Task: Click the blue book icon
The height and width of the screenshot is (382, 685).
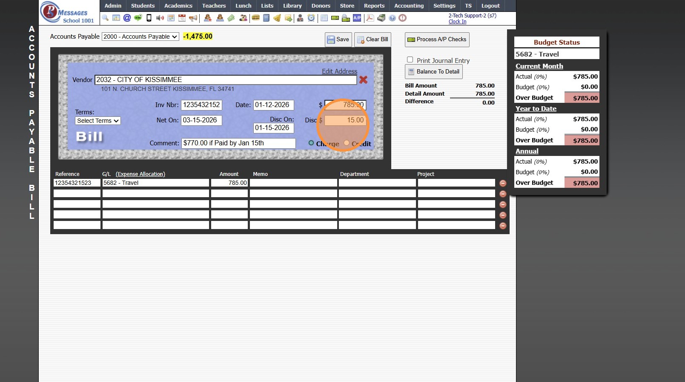Action: [266, 18]
